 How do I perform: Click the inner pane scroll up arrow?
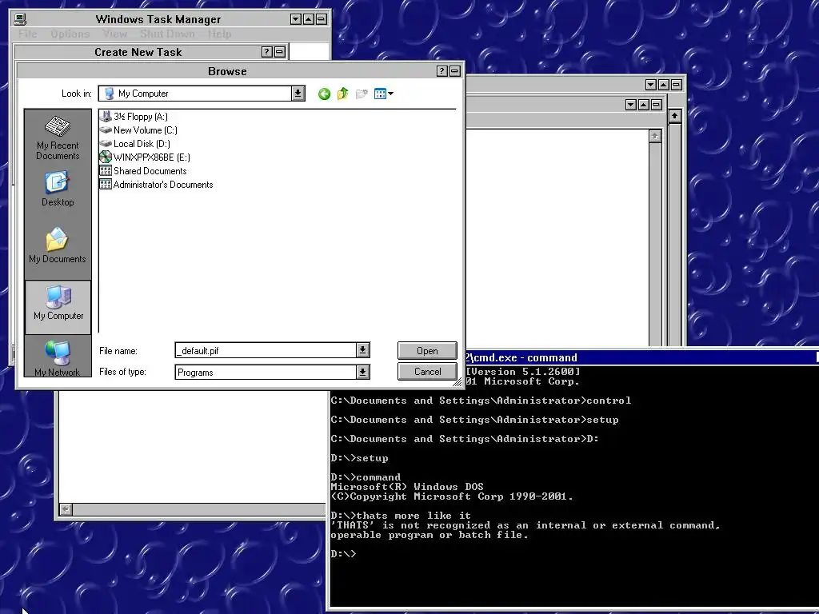655,136
